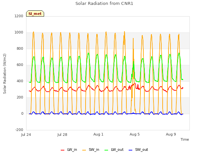Click the first orange SW_in peak after Jul 24
Viewport: 209px width, 156px height.
click(33, 32)
